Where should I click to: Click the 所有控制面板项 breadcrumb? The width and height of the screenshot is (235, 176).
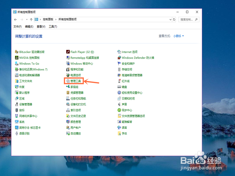click(68, 19)
